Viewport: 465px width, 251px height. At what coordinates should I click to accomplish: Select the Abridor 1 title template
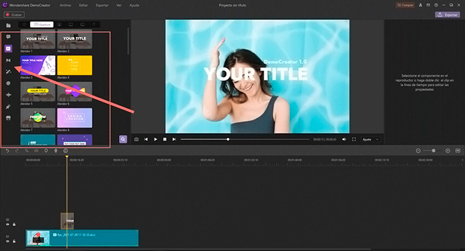pos(37,39)
